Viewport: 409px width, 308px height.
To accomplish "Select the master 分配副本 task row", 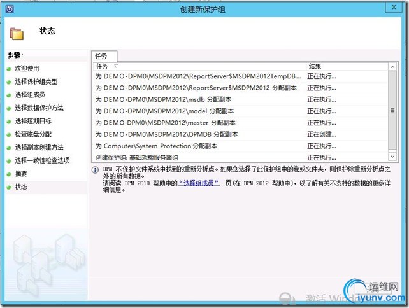I will point(241,123).
